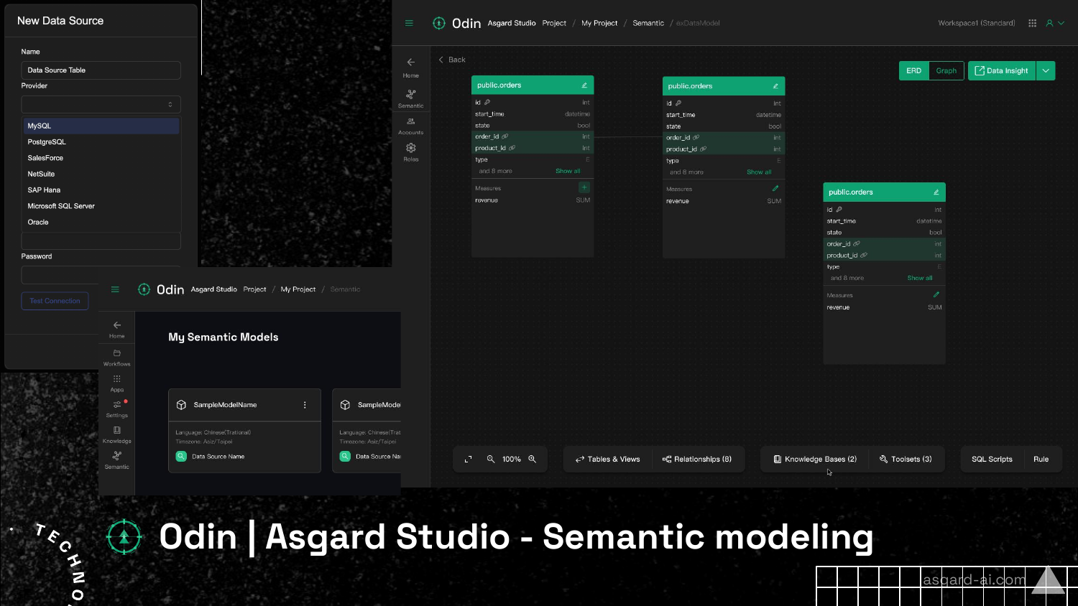
Task: Click the Name field containing Data Source Table
Action: pos(101,70)
